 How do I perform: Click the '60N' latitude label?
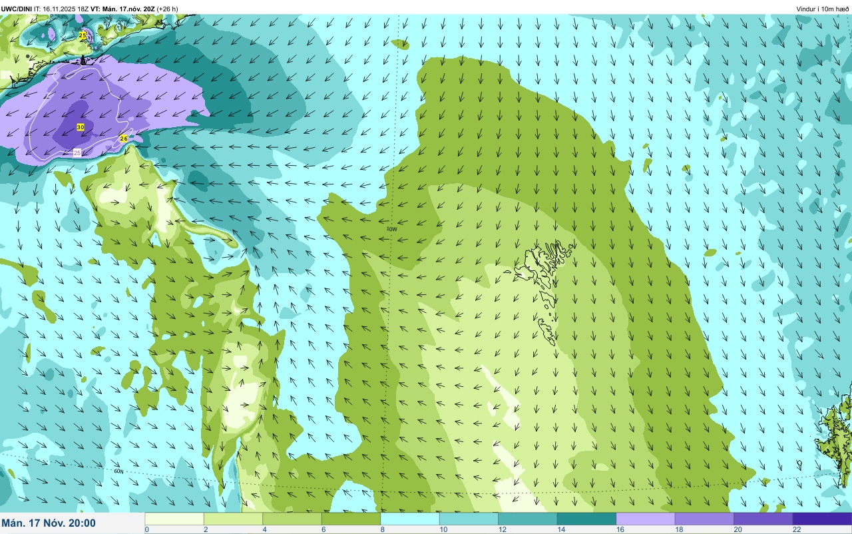click(119, 471)
